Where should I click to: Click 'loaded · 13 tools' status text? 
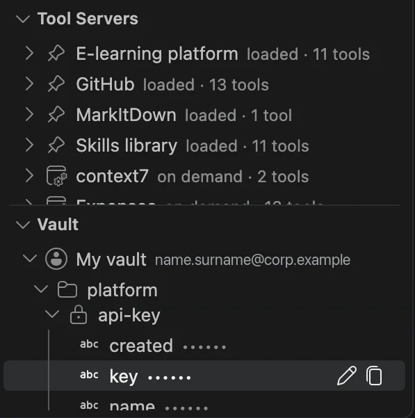206,85
